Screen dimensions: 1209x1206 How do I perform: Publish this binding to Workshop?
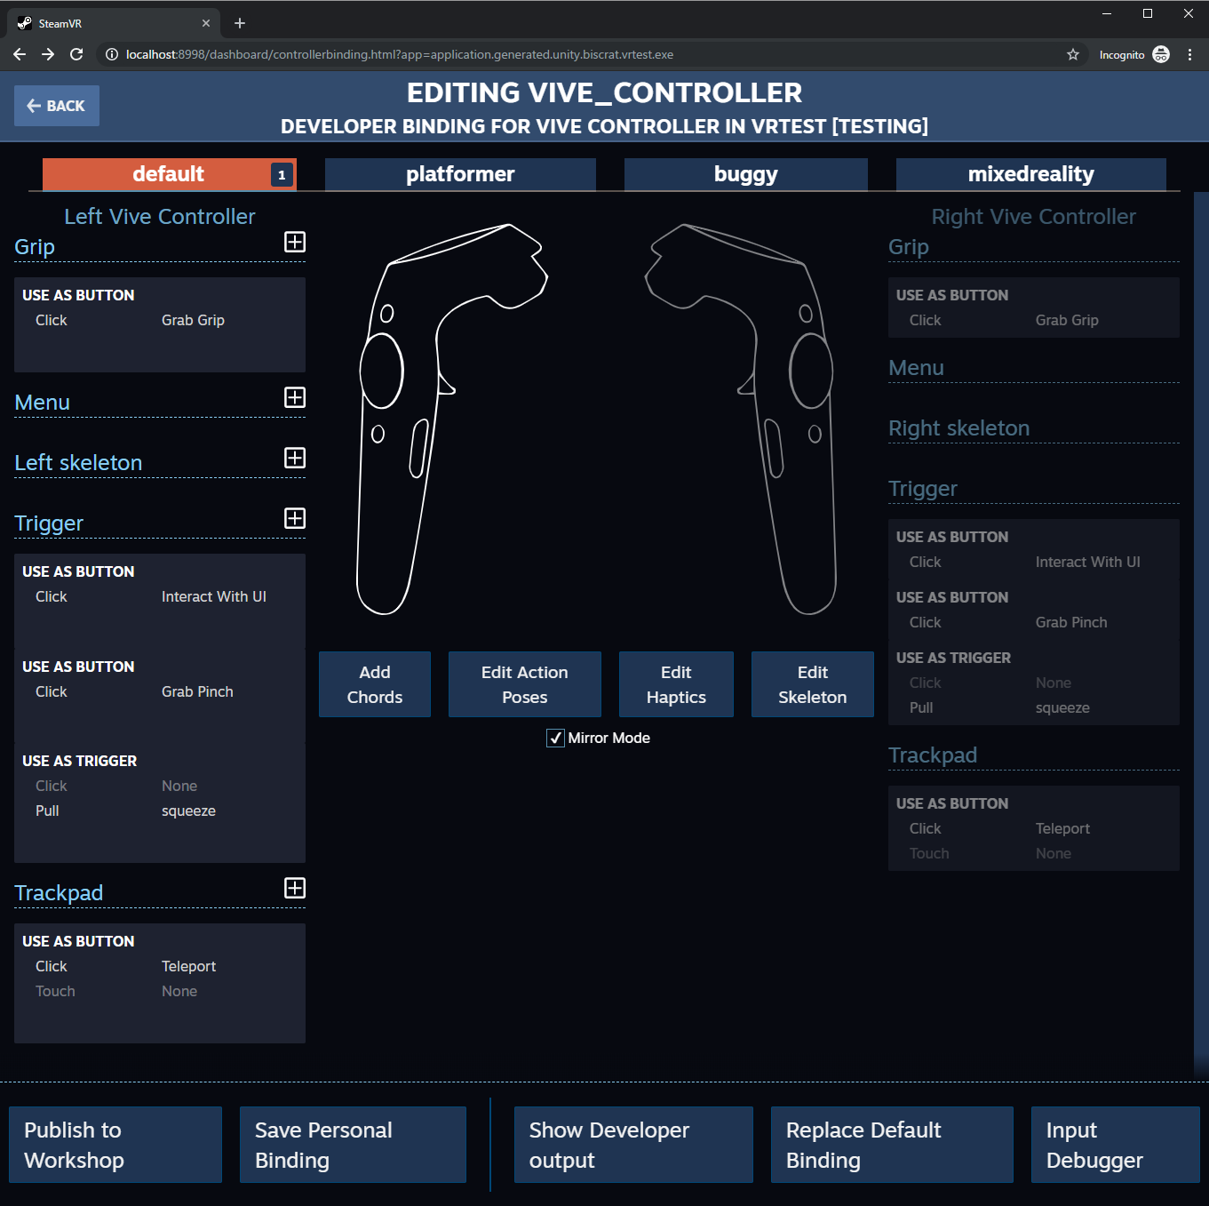[115, 1145]
